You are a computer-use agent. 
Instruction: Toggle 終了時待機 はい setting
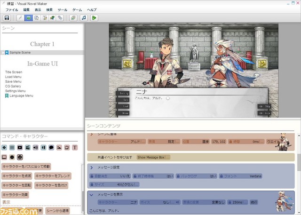(153, 176)
